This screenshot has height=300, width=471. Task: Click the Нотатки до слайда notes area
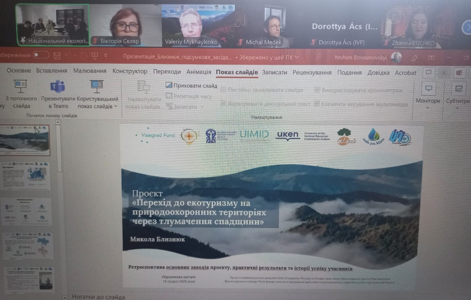(99, 297)
